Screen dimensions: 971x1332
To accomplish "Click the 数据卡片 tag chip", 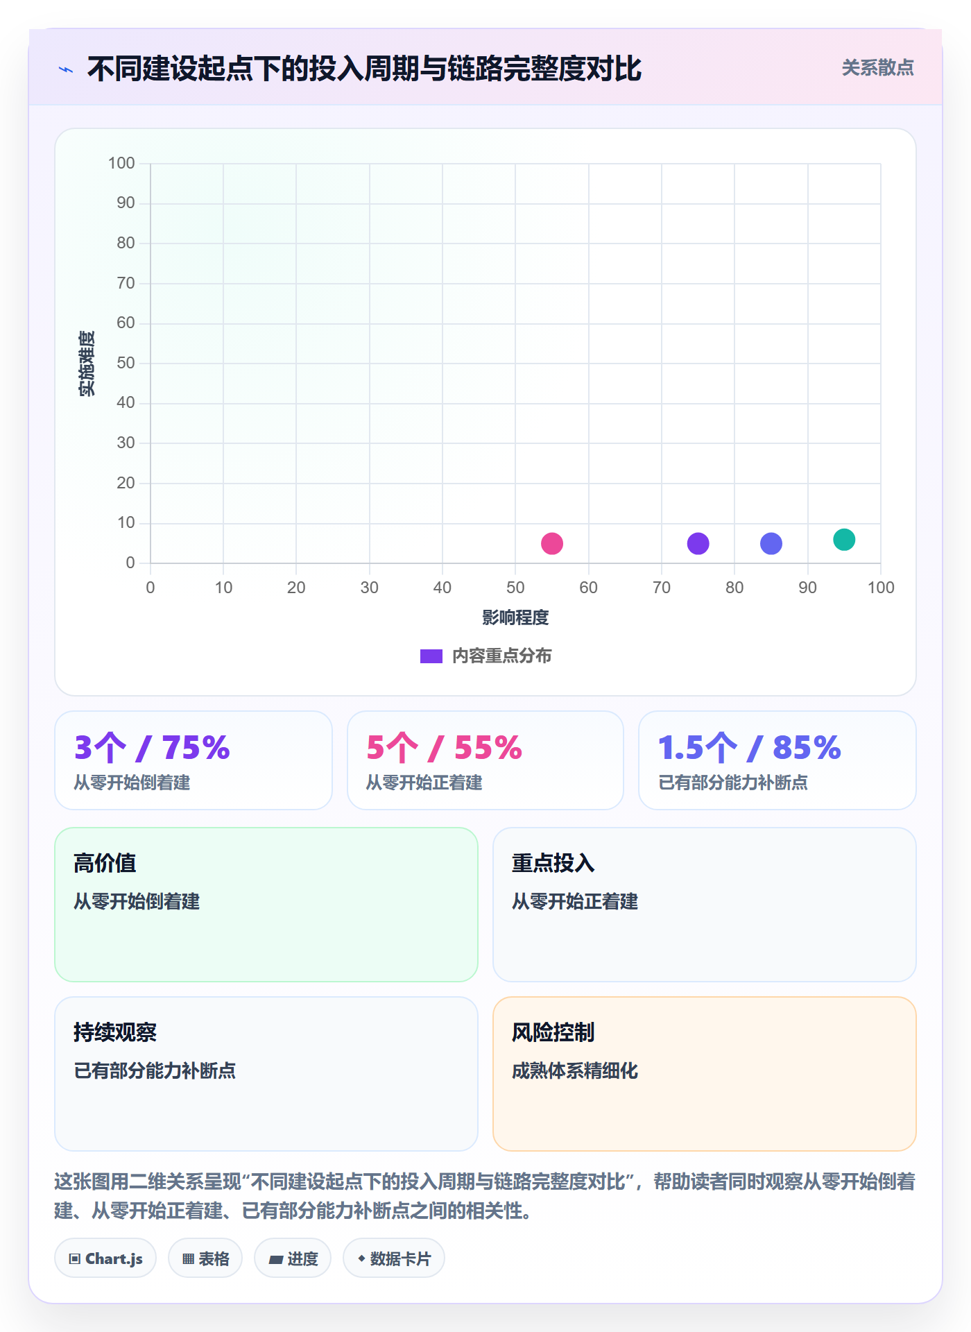I will [x=394, y=1258].
